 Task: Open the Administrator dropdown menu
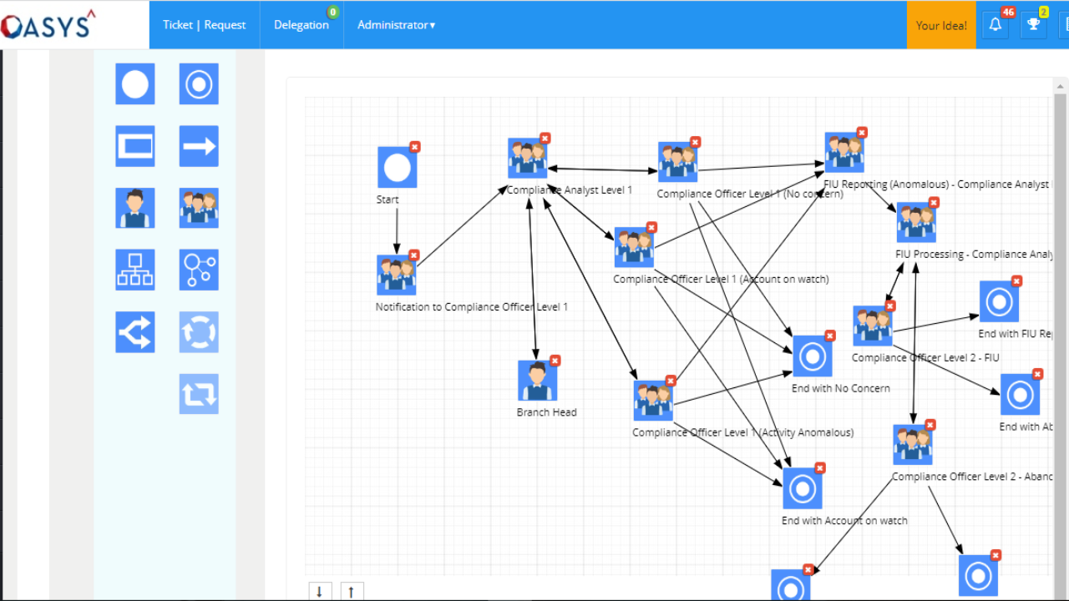click(396, 24)
